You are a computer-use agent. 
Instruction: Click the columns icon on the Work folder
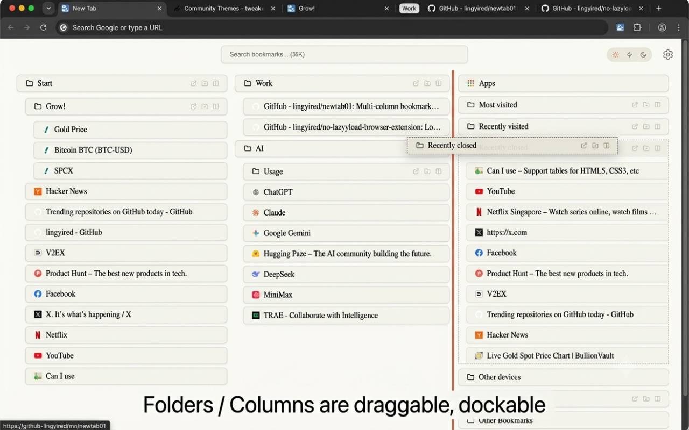[439, 83]
